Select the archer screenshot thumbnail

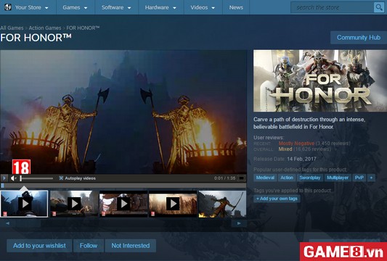[x=222, y=204]
